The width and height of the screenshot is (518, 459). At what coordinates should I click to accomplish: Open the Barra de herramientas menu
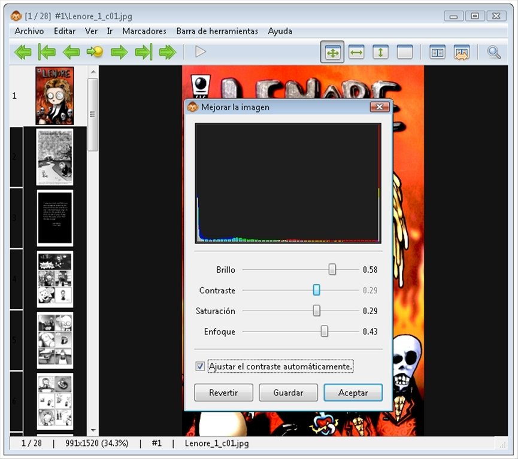[x=217, y=31]
